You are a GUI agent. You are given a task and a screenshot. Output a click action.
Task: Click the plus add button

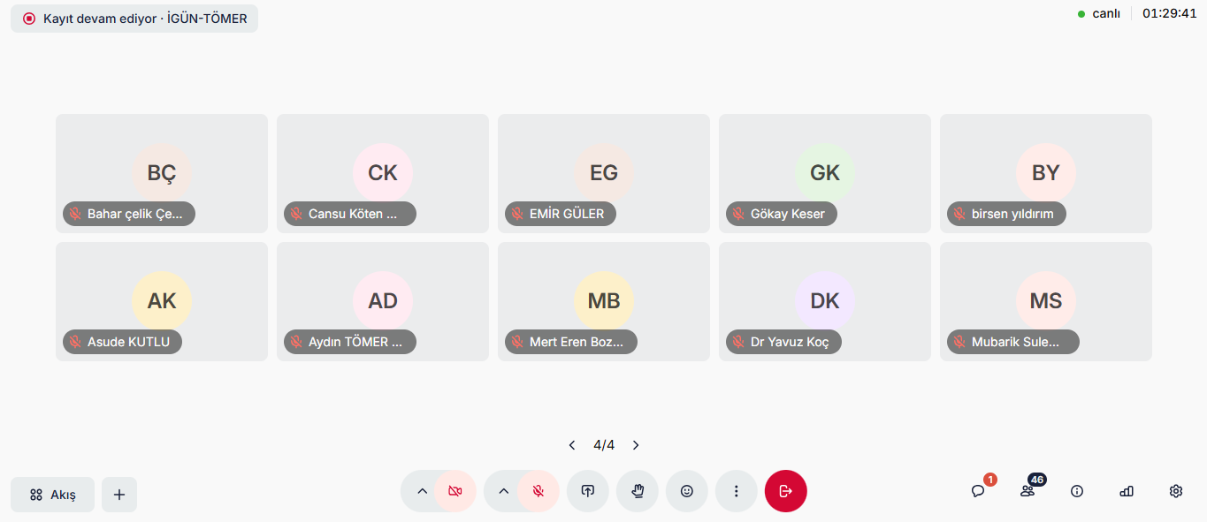click(x=119, y=495)
